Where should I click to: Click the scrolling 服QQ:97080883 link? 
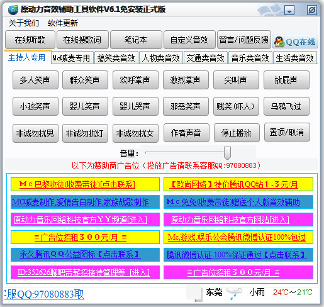point(44,294)
